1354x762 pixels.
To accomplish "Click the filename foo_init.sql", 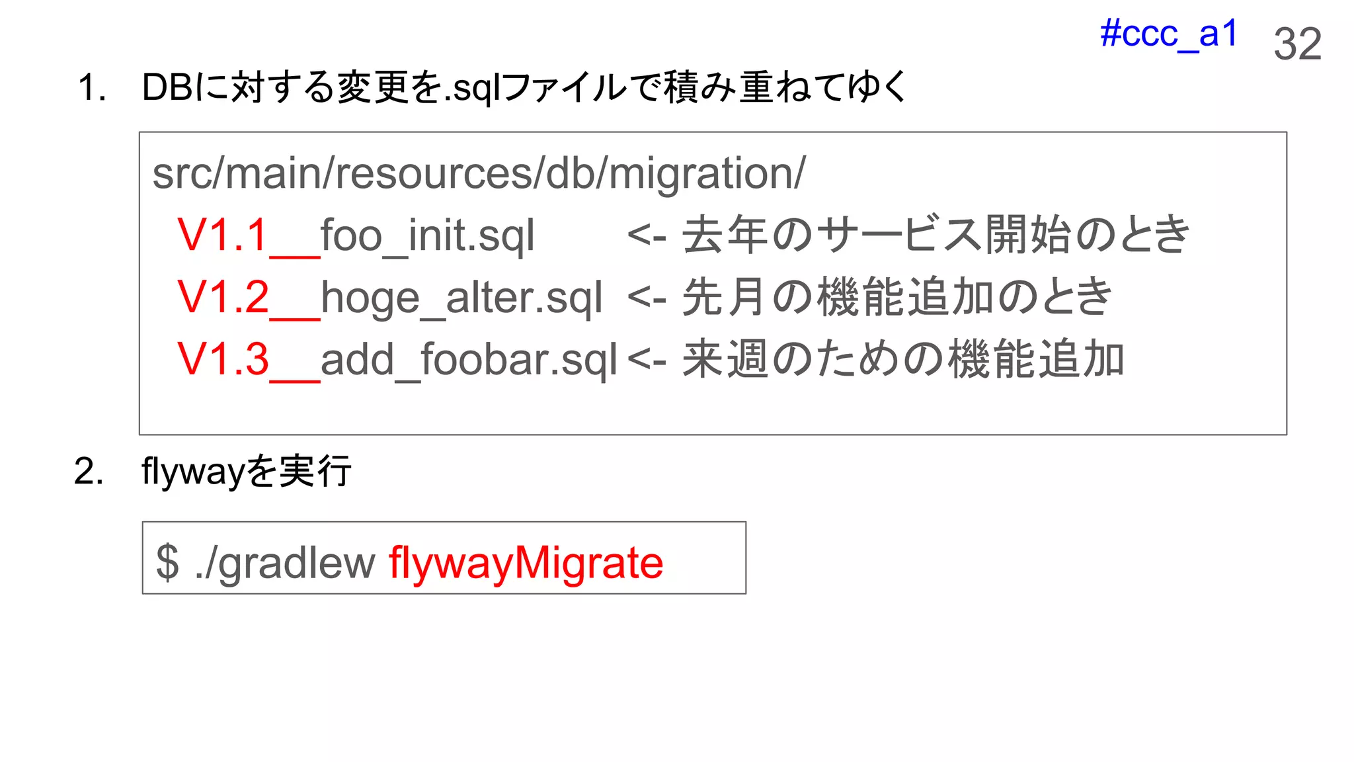I will [x=428, y=237].
